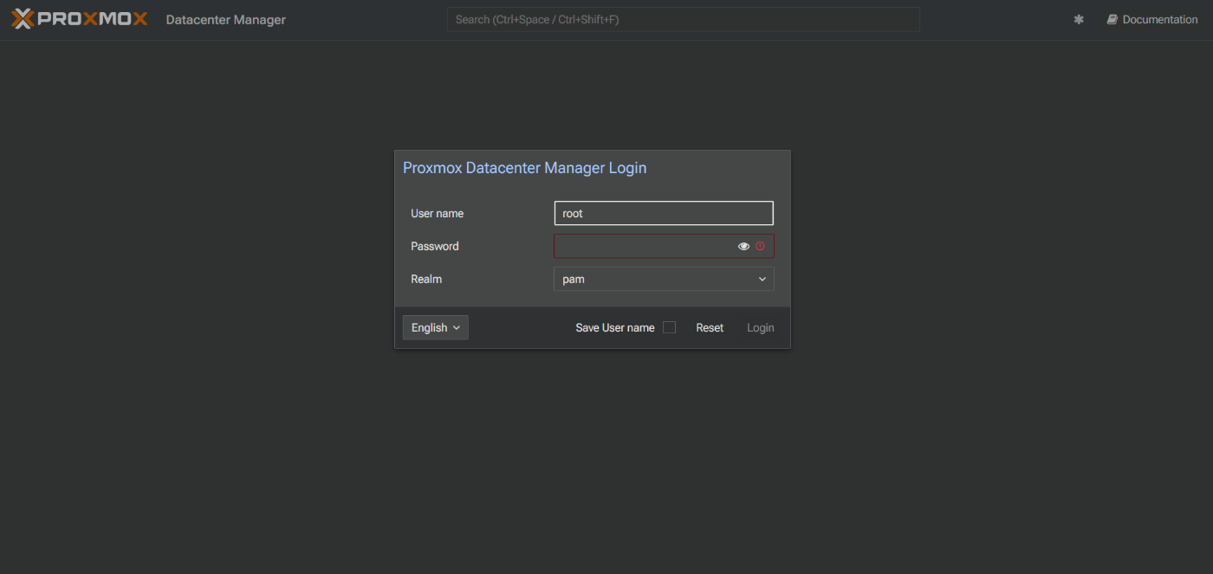This screenshot has width=1213, height=574.
Task: Click the Proxmox logo
Action: point(79,19)
